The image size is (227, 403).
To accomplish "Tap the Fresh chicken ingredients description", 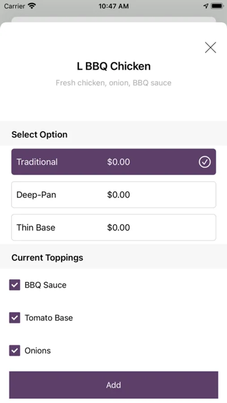I will (114, 83).
